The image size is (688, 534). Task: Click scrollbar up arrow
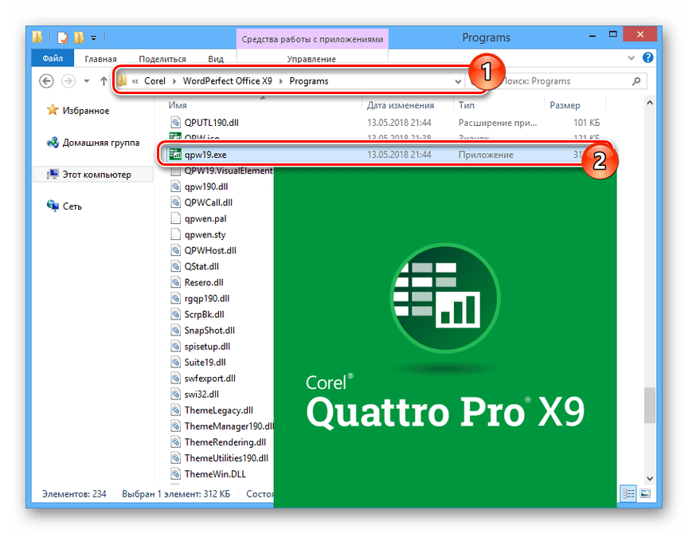[x=650, y=103]
